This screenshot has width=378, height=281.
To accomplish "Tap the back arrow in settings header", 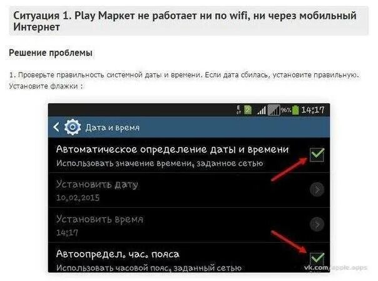I will pyautogui.click(x=56, y=127).
